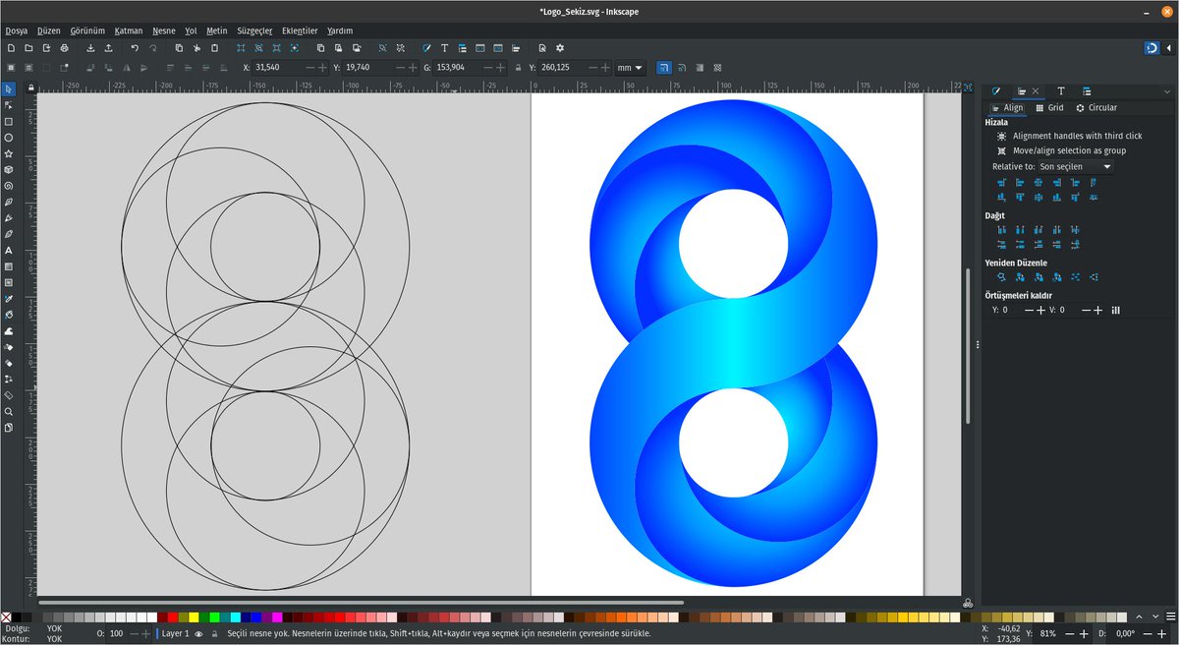Select the Ellipse/Circle tool

[9, 138]
